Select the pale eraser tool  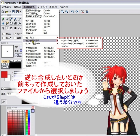pos(19,19)
